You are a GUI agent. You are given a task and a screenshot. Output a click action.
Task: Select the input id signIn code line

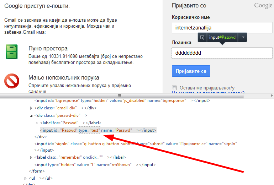(x=136, y=147)
